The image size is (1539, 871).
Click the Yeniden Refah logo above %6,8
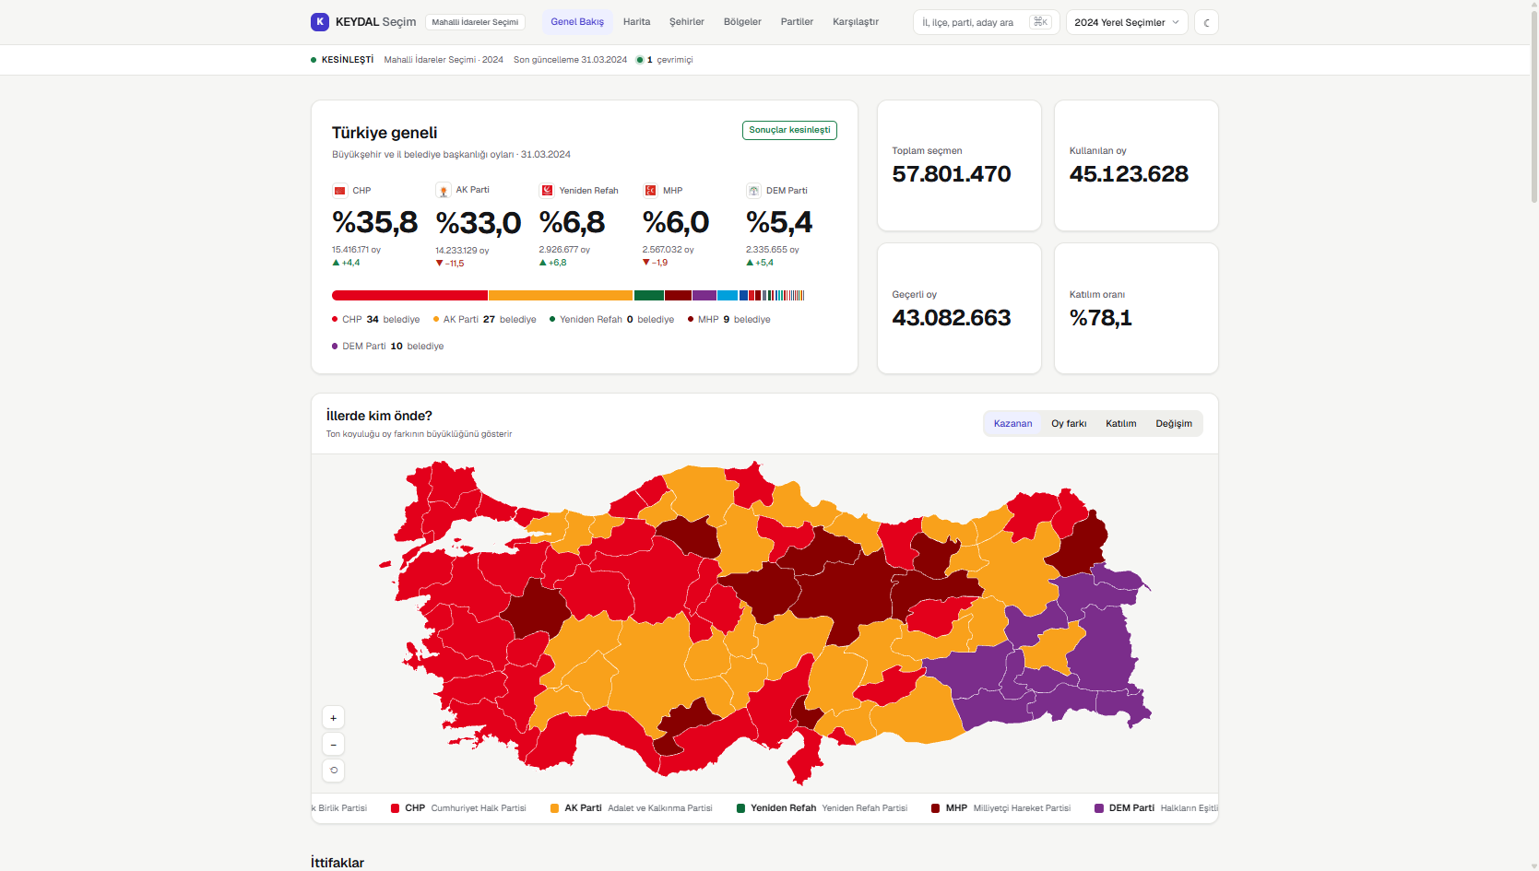point(547,191)
